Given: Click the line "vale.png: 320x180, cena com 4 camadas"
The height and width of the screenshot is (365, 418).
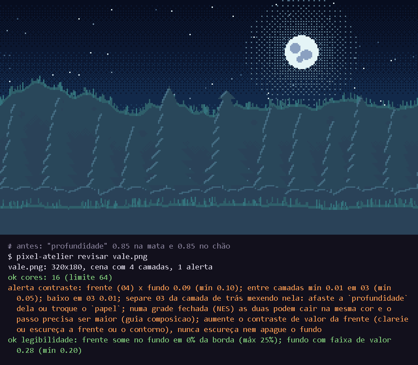Looking at the screenshot, I should pyautogui.click(x=110, y=267).
